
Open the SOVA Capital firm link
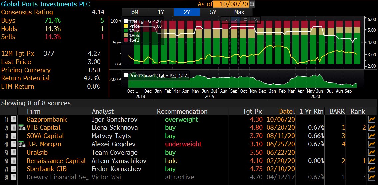coord(45,136)
